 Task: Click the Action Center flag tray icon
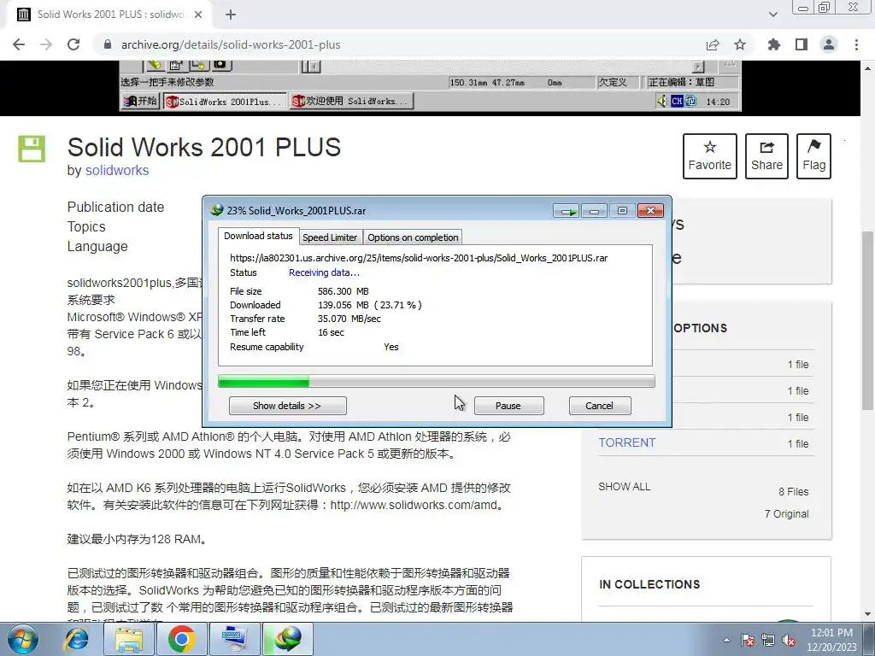[748, 641]
